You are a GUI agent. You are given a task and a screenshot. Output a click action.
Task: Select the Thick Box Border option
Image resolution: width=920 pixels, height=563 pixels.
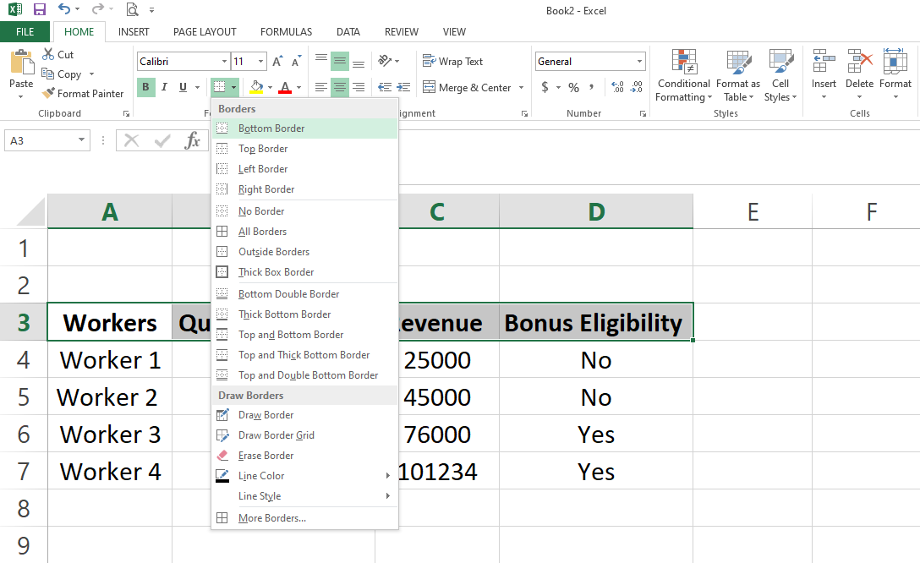point(276,272)
